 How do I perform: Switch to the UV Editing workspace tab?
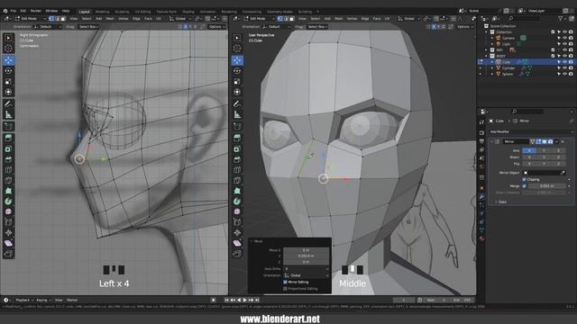tap(142, 12)
